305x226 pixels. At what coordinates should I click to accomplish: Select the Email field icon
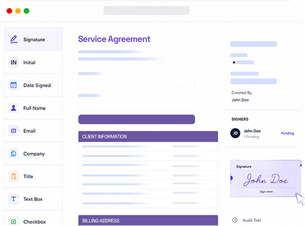coord(13,131)
